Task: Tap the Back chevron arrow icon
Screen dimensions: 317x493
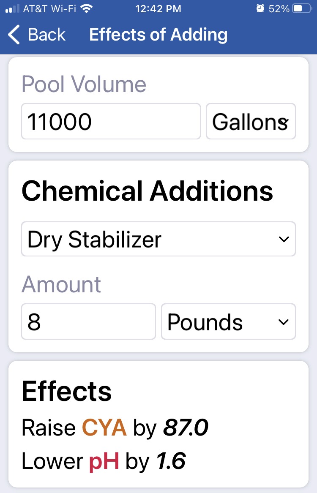Action: point(14,35)
